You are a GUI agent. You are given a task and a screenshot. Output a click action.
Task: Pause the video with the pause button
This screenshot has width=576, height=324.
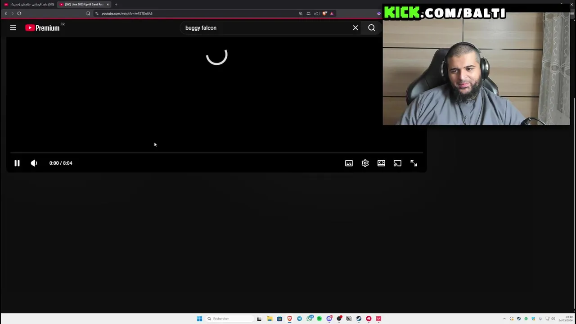pos(17,163)
